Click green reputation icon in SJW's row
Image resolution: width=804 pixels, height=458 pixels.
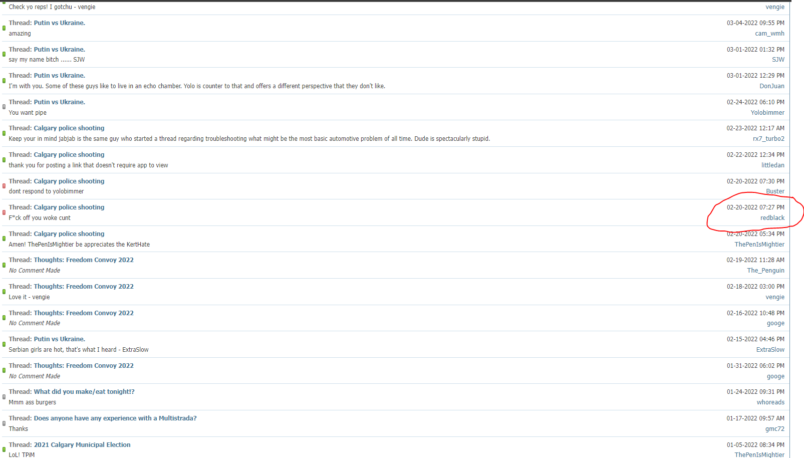(4, 54)
